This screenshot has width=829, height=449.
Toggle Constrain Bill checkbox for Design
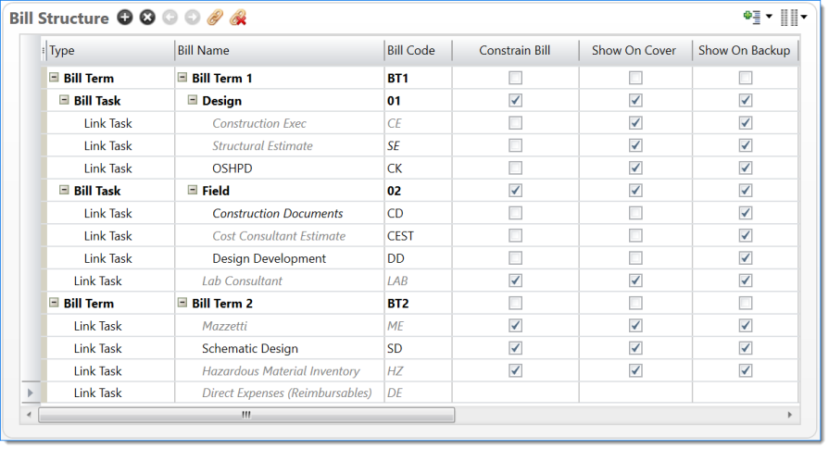(x=515, y=100)
